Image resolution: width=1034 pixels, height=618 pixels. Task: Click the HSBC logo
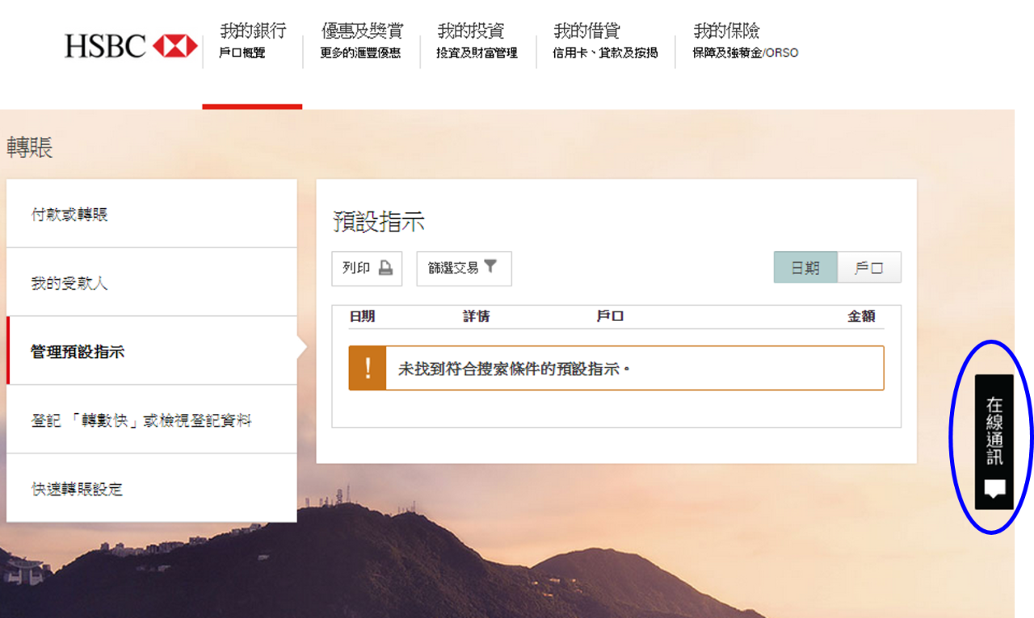pyautogui.click(x=131, y=46)
